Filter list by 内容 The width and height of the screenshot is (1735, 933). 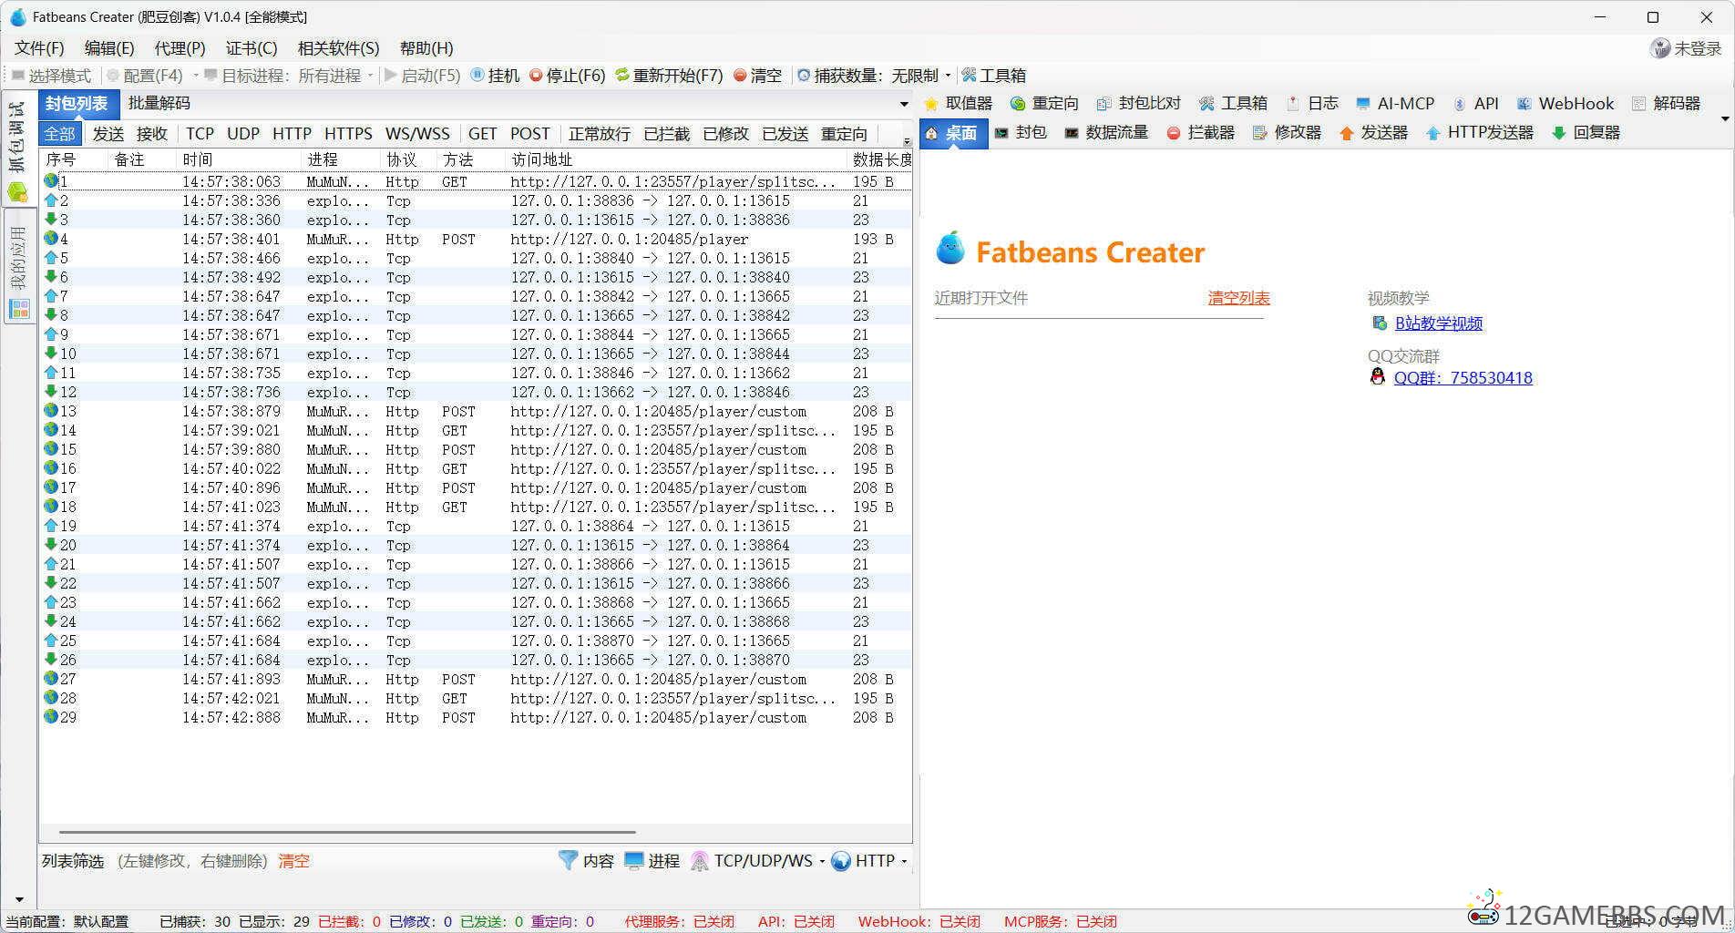(587, 861)
